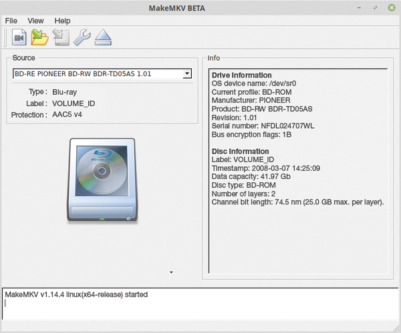Minimize the MakeMKV window
The height and width of the screenshot is (333, 401).
pyautogui.click(x=359, y=7)
